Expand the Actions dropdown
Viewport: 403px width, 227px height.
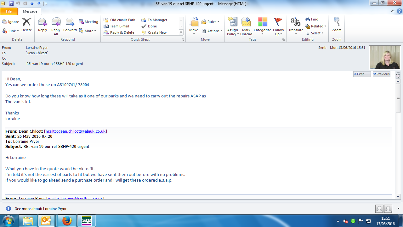coord(212,31)
